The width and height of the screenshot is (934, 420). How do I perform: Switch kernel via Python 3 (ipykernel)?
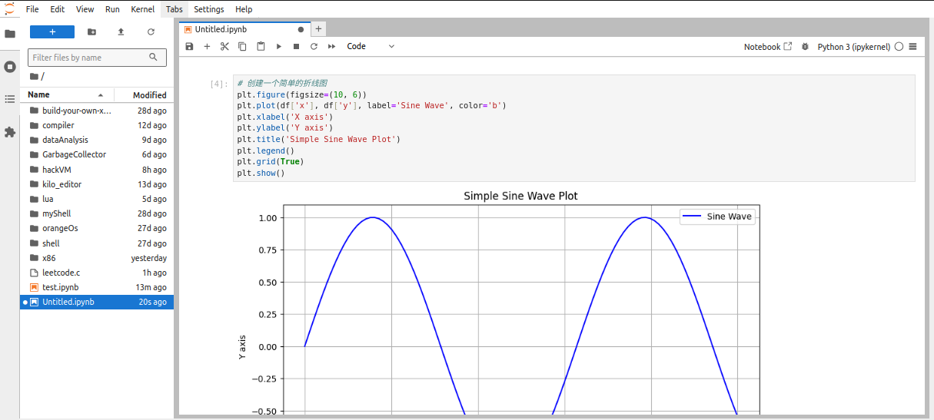[854, 47]
